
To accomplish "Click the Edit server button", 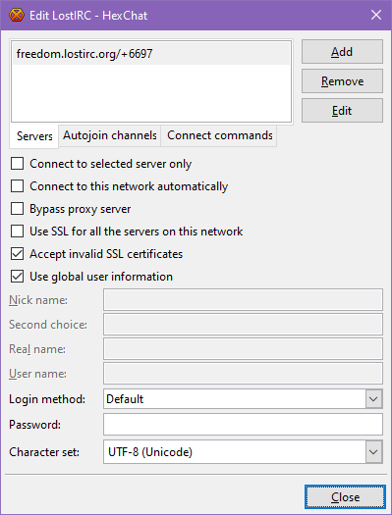I will 342,111.
